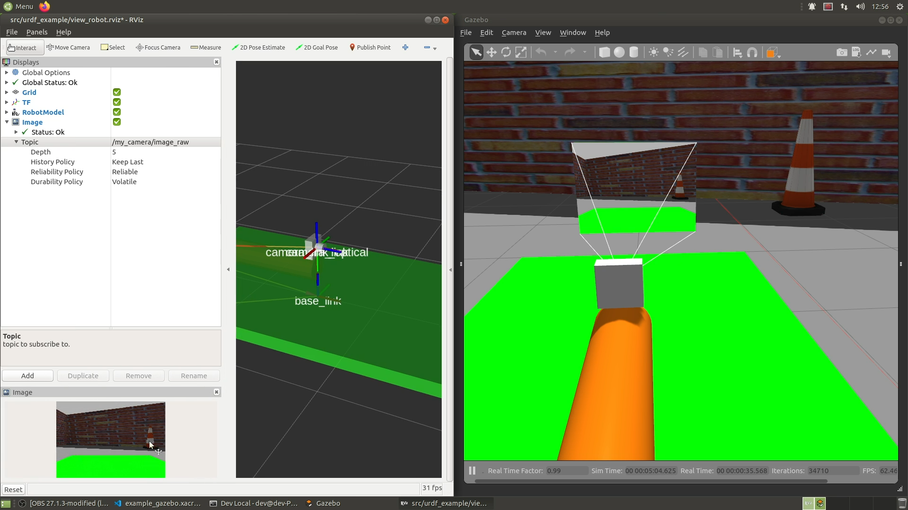908x510 pixels.
Task: Select RViz Move Camera tool
Action: [x=68, y=48]
